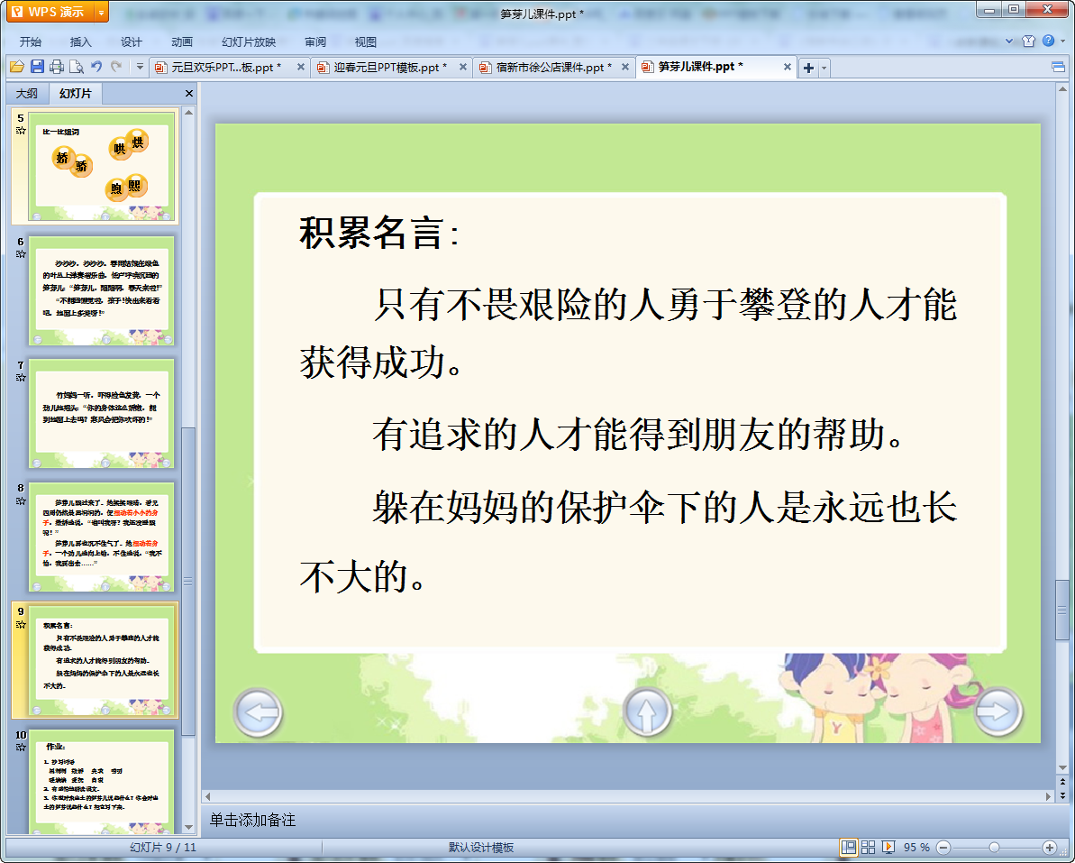The height and width of the screenshot is (863, 1075).
Task: Select slide 7 thumbnail
Action: click(102, 414)
